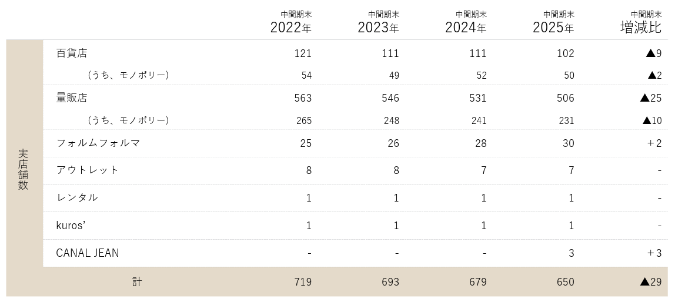Select the 量販店 change value ▲25
675x302 pixels.
pos(651,98)
